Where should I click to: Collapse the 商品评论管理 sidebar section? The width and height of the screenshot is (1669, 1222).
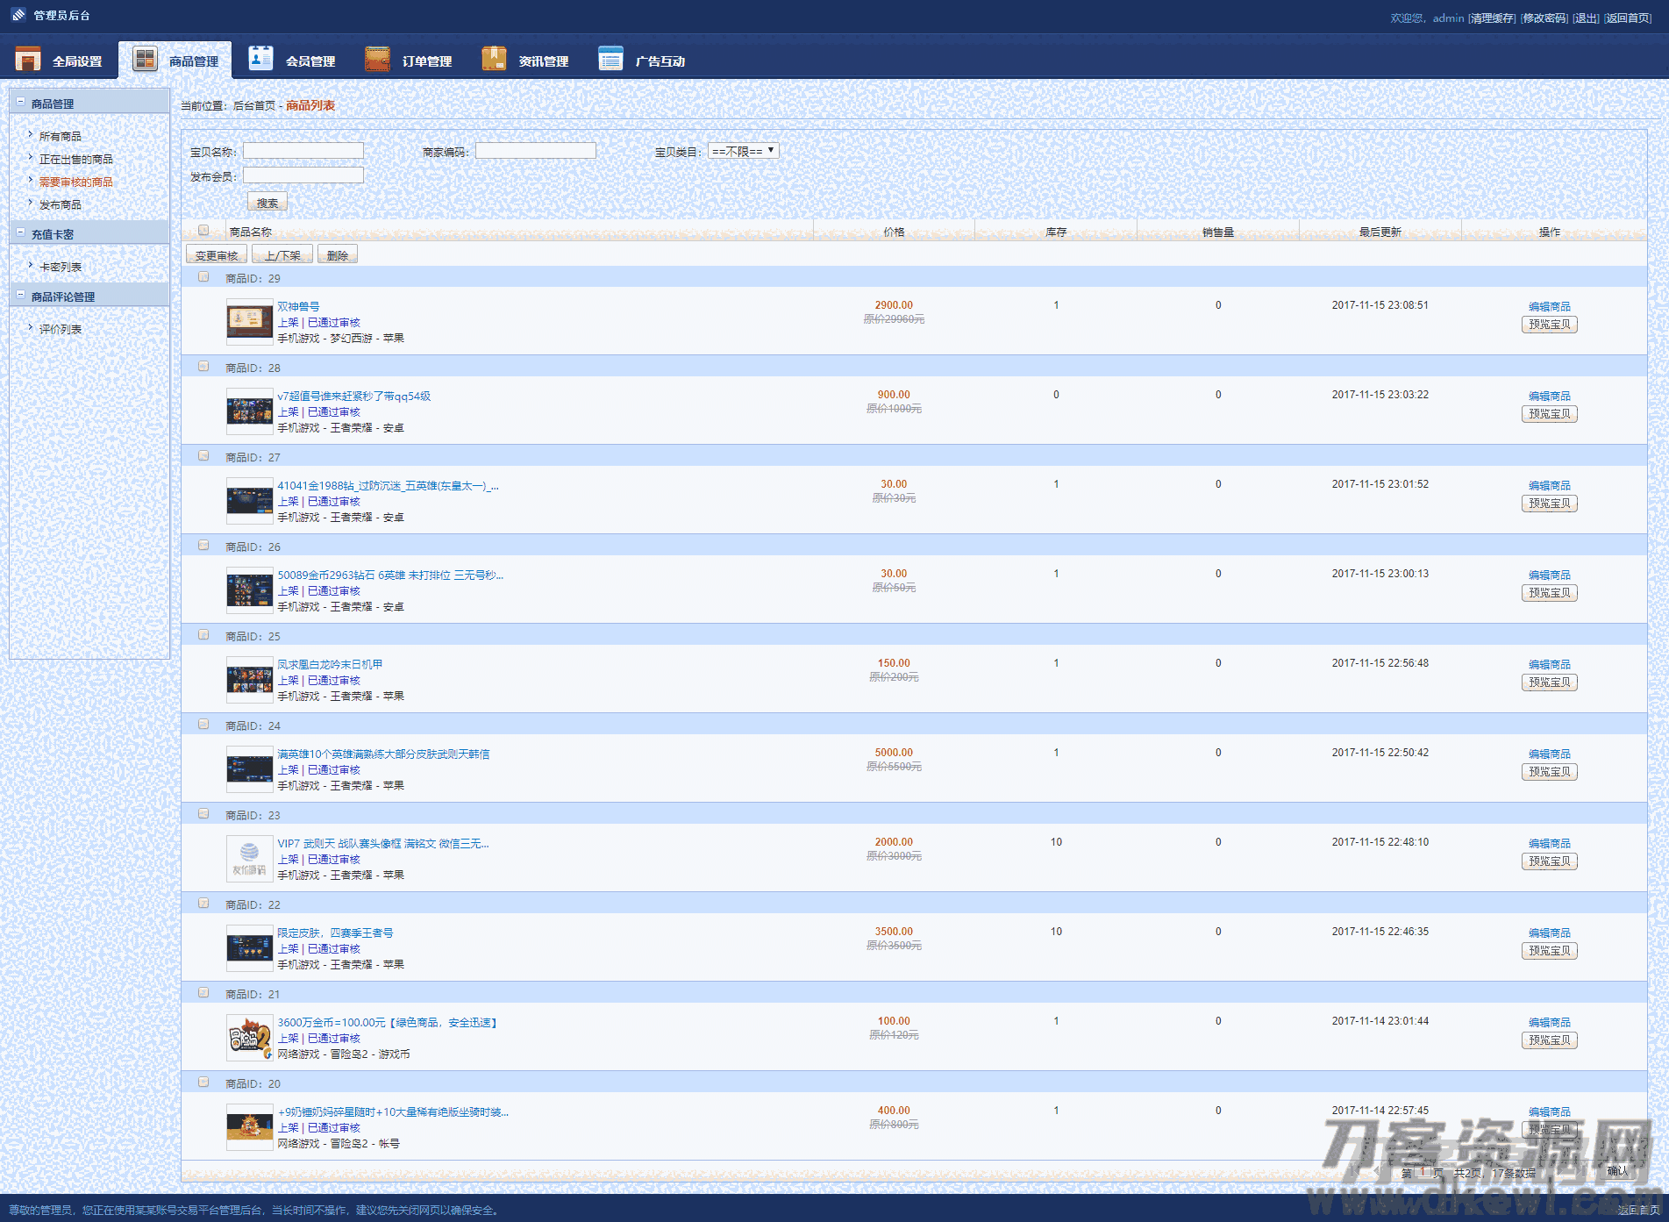(x=21, y=296)
